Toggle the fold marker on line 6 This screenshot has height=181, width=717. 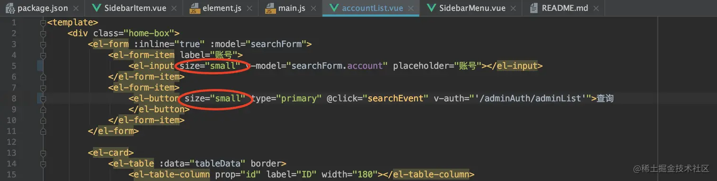coord(43,77)
